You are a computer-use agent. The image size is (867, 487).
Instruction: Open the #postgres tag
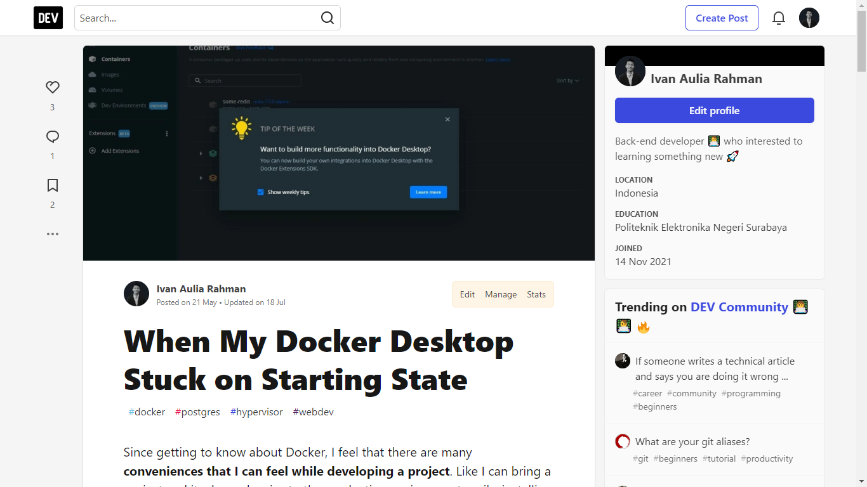197,412
